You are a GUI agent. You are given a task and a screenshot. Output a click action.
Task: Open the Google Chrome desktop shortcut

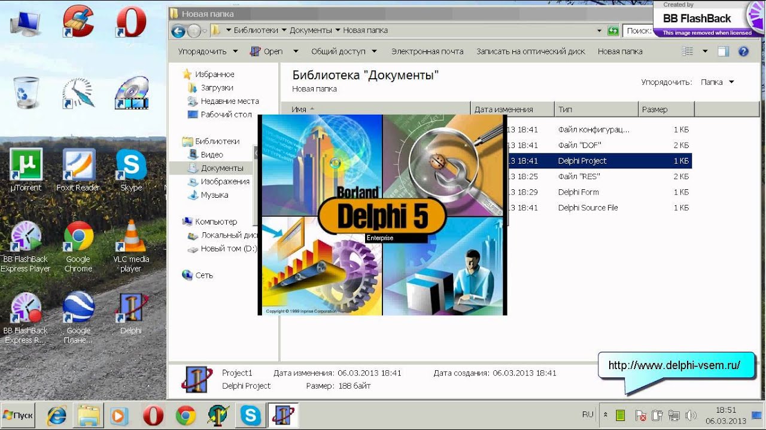point(78,247)
